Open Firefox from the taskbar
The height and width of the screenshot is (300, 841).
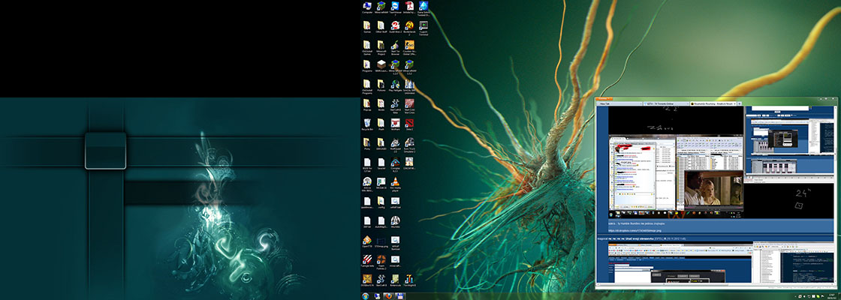click(388, 295)
